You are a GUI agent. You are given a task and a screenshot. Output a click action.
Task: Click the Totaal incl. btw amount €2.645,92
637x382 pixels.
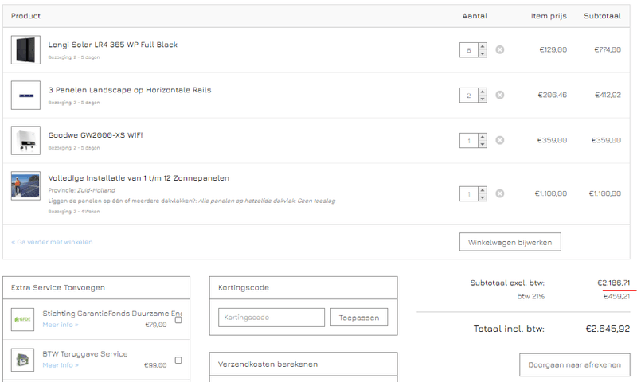(608, 329)
